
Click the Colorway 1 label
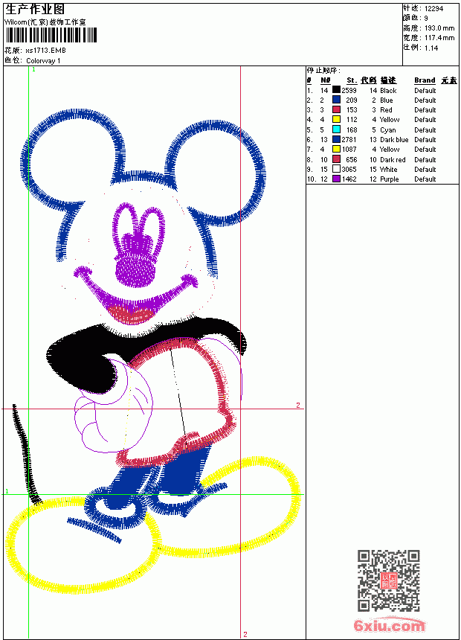coord(43,61)
